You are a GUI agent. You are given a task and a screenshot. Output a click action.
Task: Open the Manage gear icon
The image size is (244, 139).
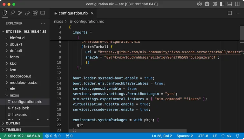(x=207, y=4)
